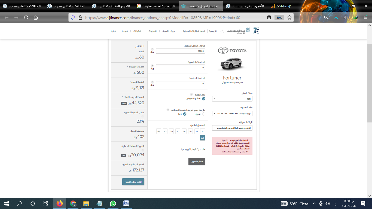
Task: Open the Windows notification center
Action: point(363,204)
